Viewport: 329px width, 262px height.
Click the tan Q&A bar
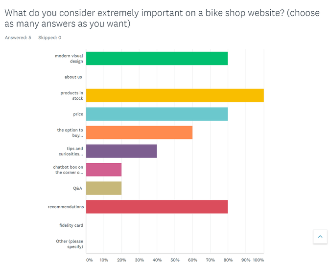click(x=104, y=188)
